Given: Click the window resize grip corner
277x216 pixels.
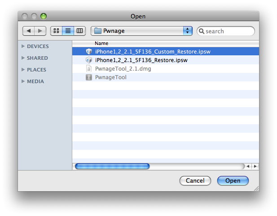Looking at the screenshot, I should click(256, 189).
